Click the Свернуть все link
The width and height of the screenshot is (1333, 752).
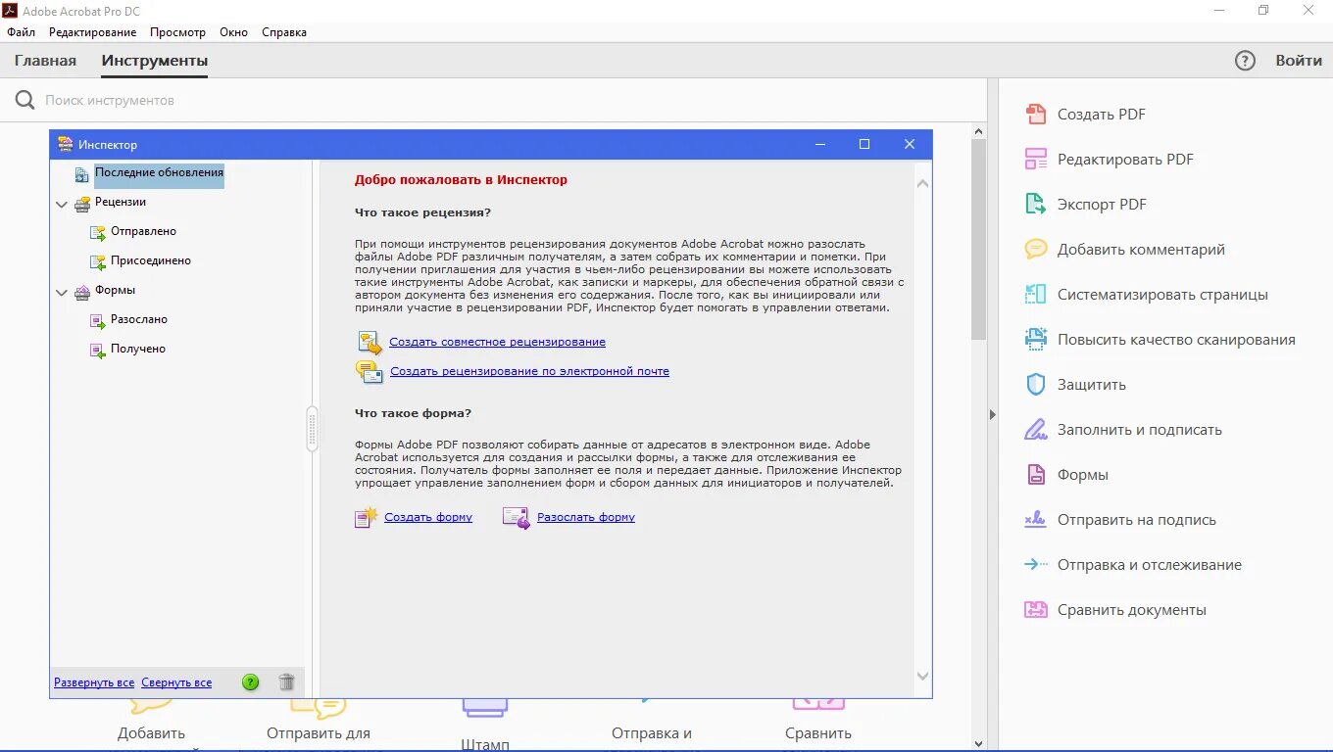pyautogui.click(x=176, y=682)
